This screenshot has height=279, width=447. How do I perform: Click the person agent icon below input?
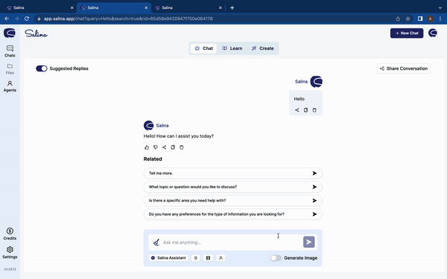coord(221,258)
